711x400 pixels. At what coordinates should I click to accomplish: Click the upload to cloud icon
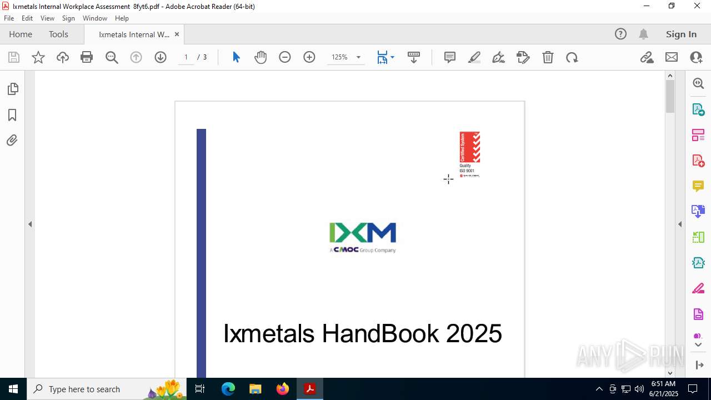63,57
